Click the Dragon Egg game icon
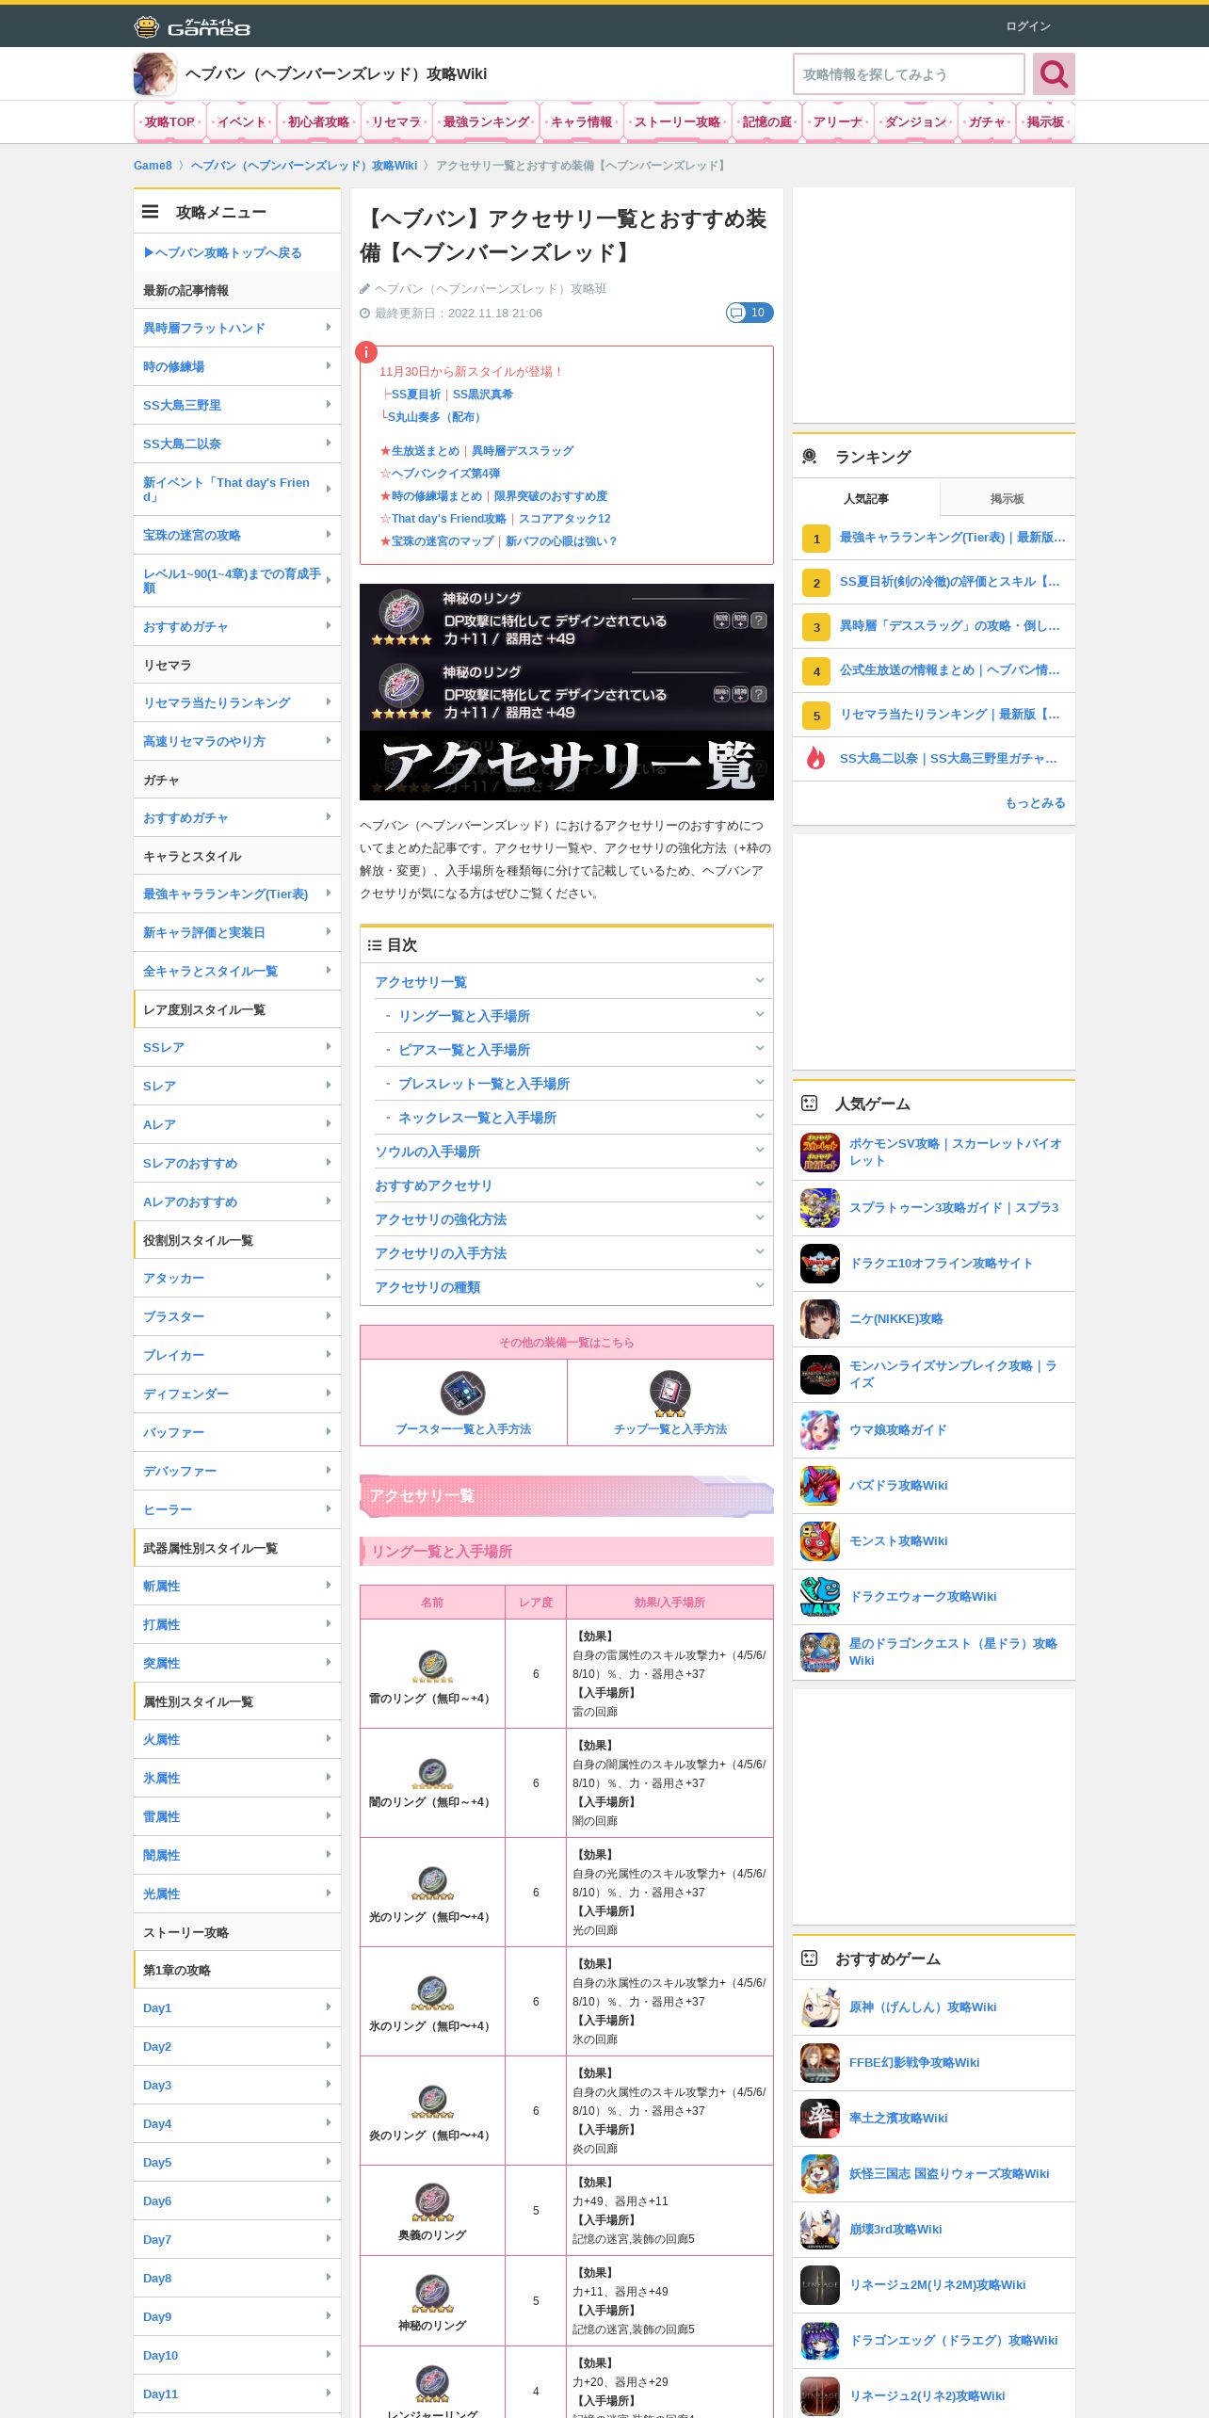The width and height of the screenshot is (1209, 2418). coord(819,2341)
